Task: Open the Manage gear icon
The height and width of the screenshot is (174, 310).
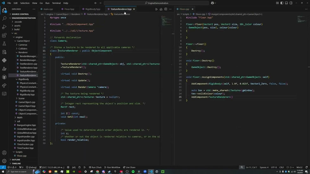Action: click(x=4, y=161)
